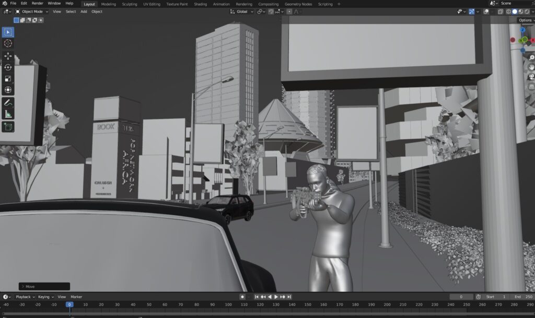
Task: Toggle the show gizmo button
Action: coord(472,11)
